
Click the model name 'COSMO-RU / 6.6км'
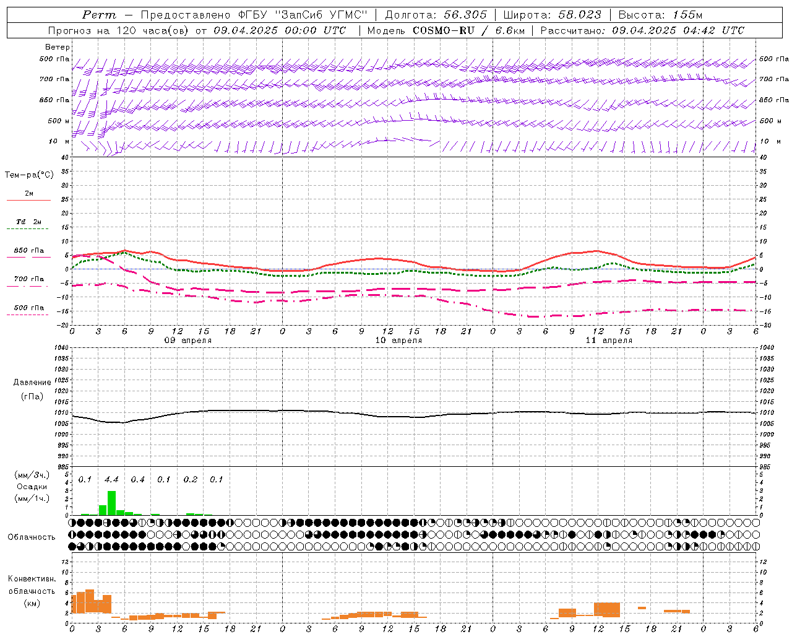469,30
